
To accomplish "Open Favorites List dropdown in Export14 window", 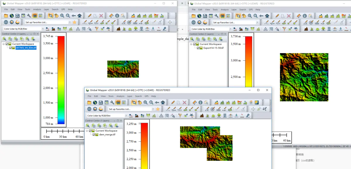I will click(257, 22).
